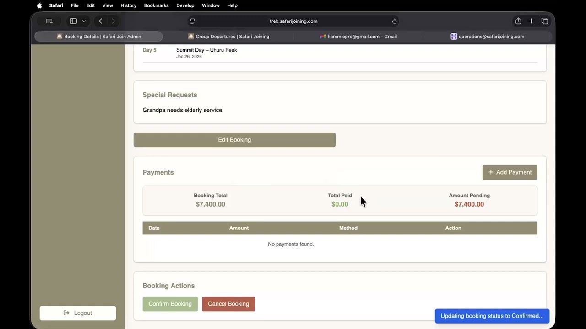586x329 pixels.
Task: Click the Add Payment button
Action: [510, 172]
